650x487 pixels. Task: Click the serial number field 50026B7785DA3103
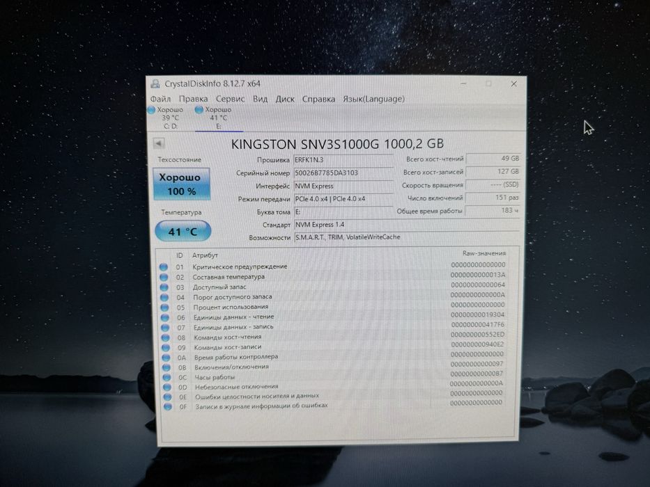(x=343, y=173)
